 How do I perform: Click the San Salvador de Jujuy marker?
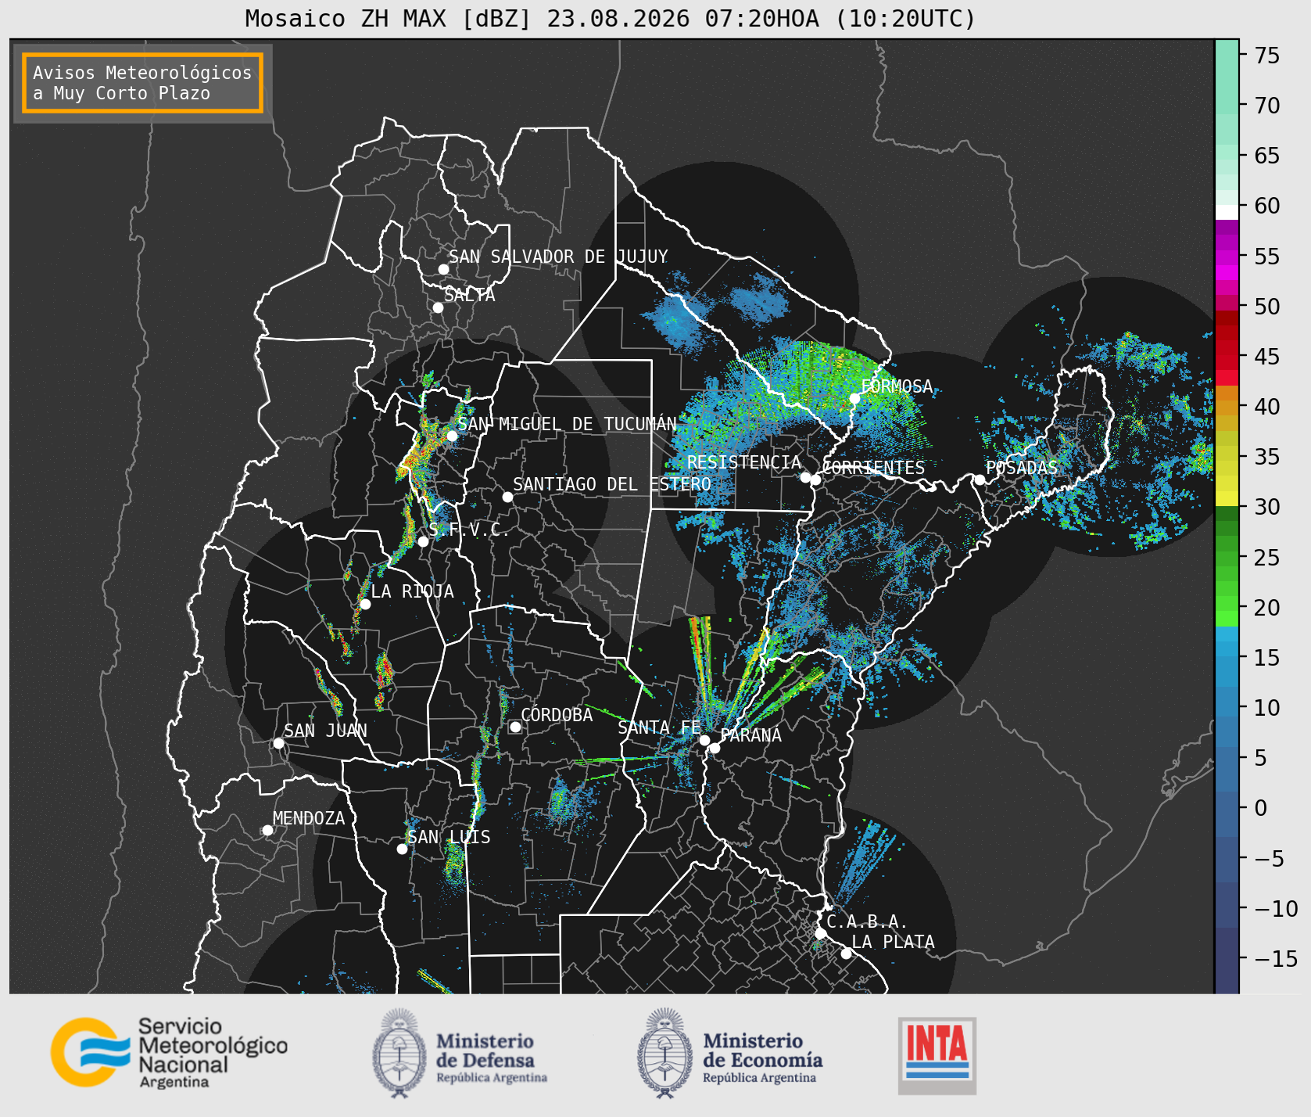pyautogui.click(x=443, y=269)
